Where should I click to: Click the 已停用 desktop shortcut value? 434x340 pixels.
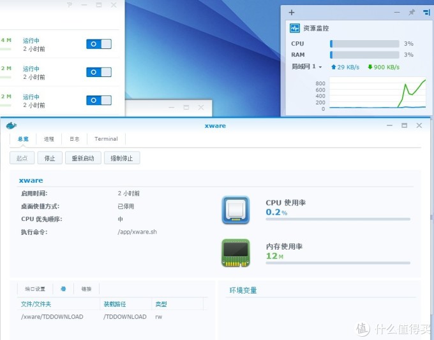click(126, 206)
